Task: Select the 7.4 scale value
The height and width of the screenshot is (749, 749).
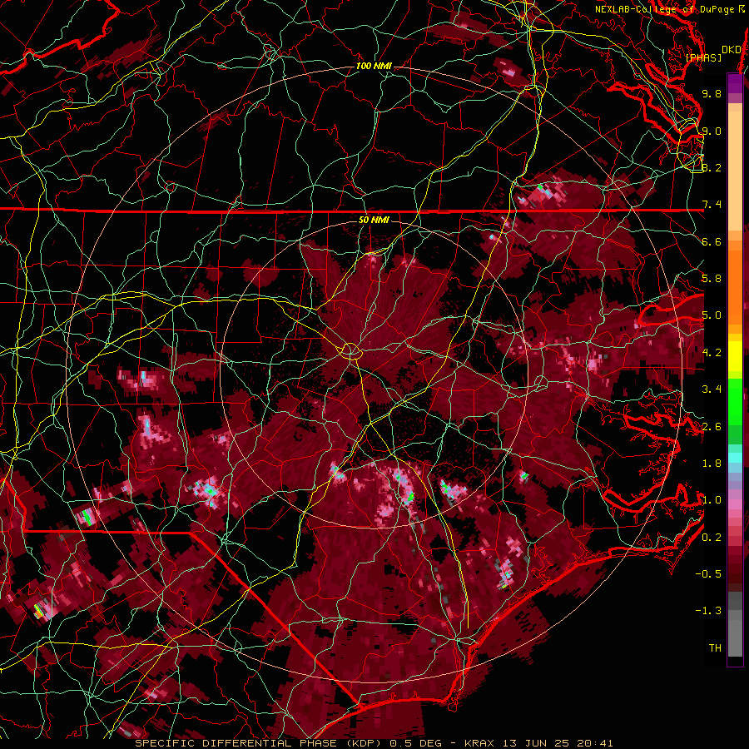Action: (x=712, y=205)
